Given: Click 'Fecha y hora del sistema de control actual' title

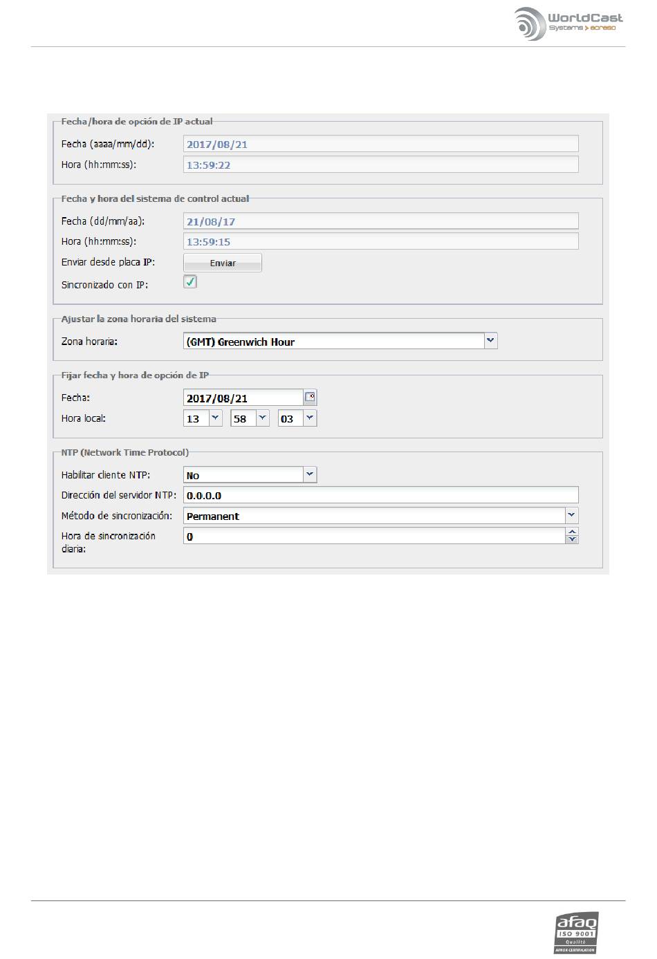Looking at the screenshot, I should (155, 198).
